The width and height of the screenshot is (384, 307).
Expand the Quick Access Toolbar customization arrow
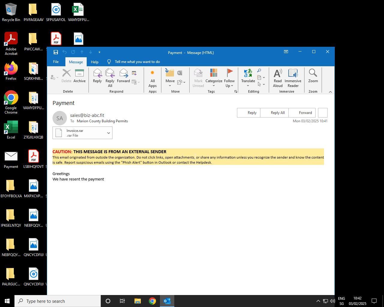click(99, 52)
